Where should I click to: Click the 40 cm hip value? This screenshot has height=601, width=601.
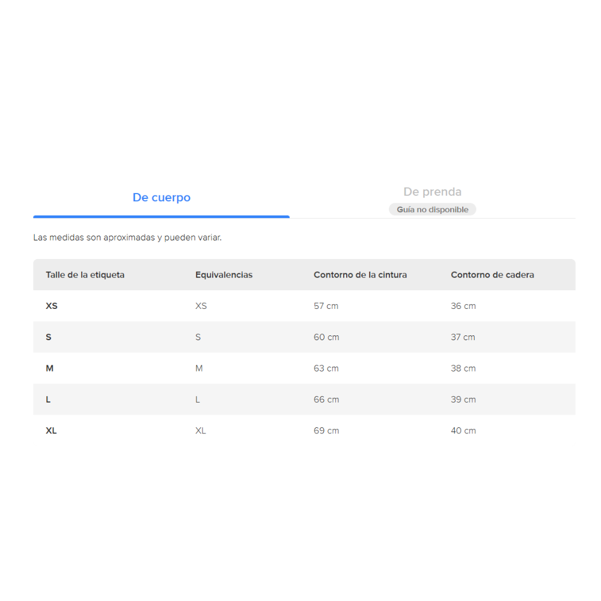point(463,431)
